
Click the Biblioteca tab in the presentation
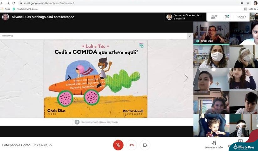(8, 36)
